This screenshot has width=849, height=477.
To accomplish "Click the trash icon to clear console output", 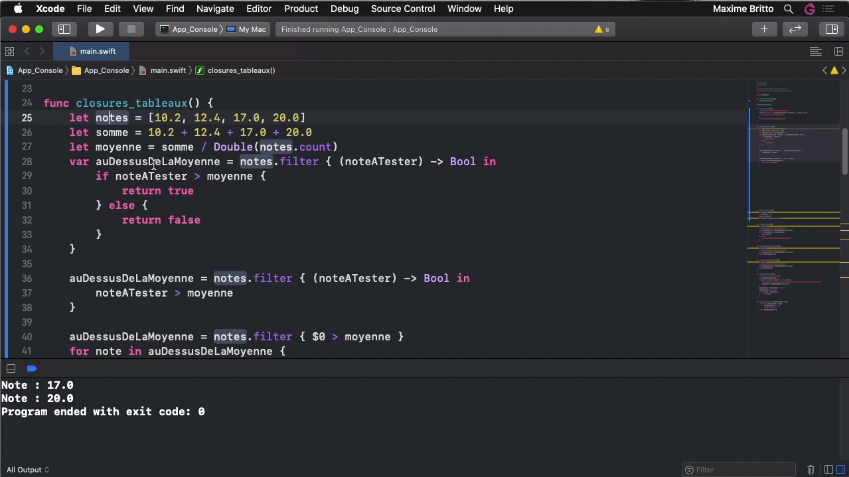I will click(x=810, y=470).
